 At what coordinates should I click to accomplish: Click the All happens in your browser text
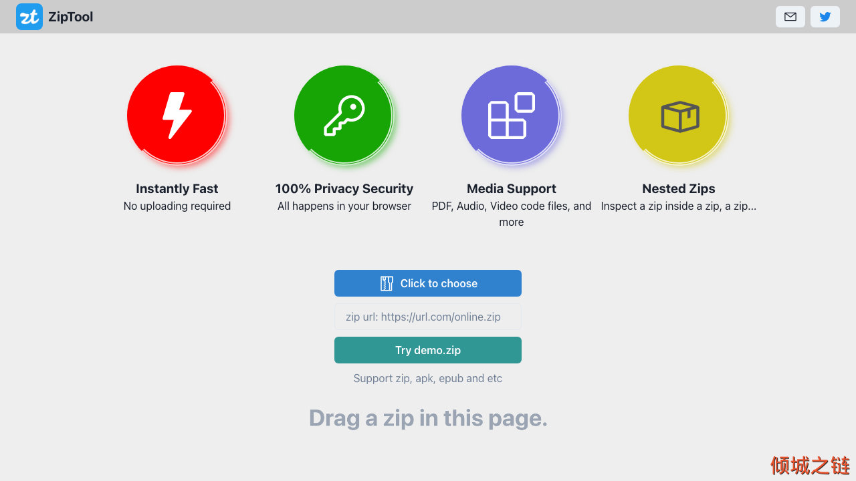coord(344,206)
